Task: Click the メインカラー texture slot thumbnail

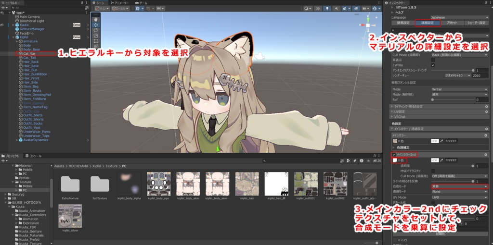Action: tap(395, 141)
